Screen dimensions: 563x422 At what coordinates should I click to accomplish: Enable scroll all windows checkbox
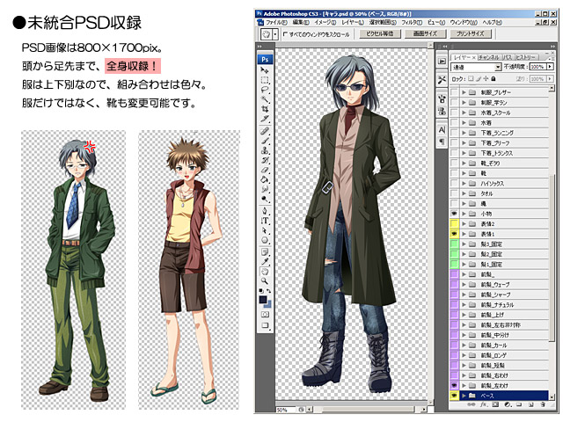(285, 34)
